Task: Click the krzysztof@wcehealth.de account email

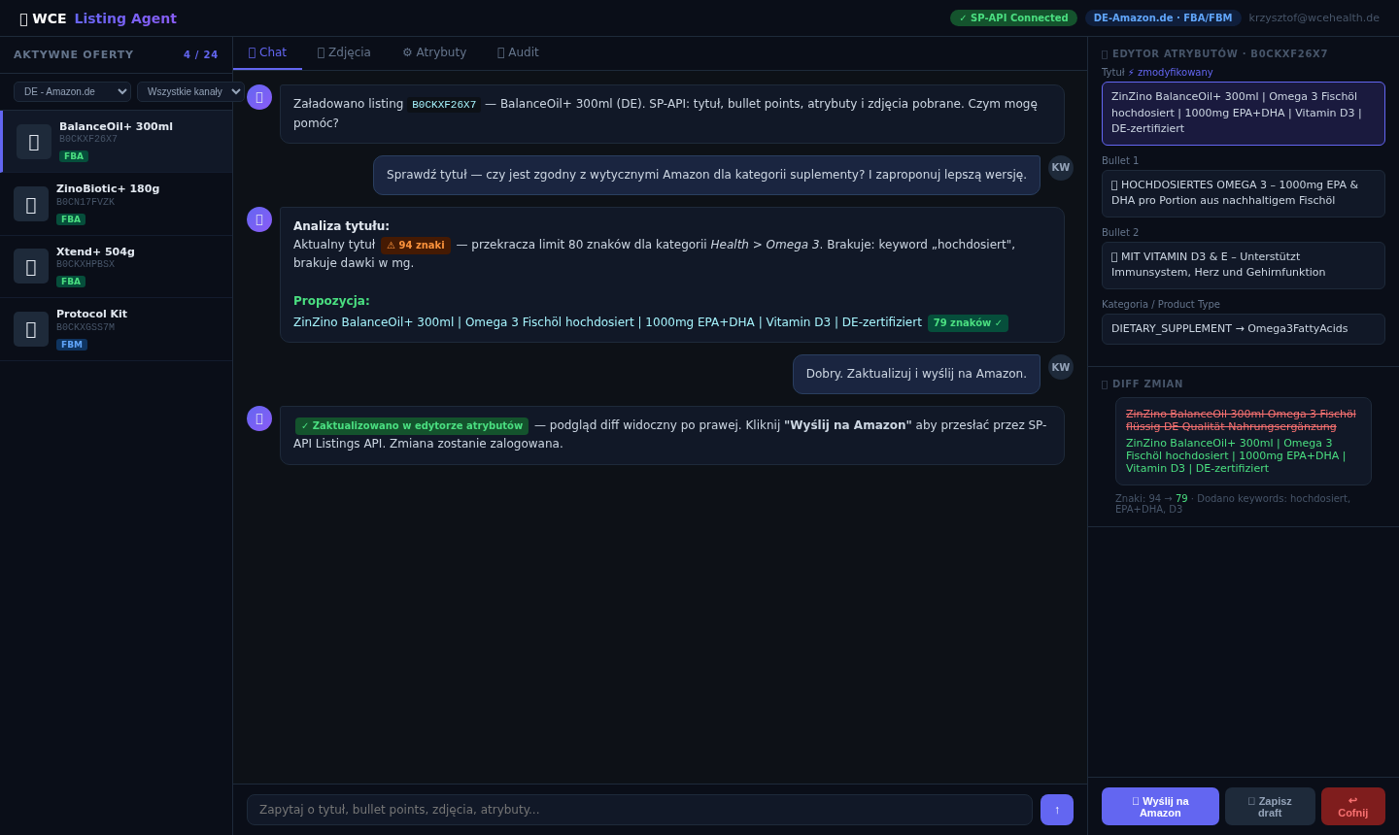Action: 1314,17
